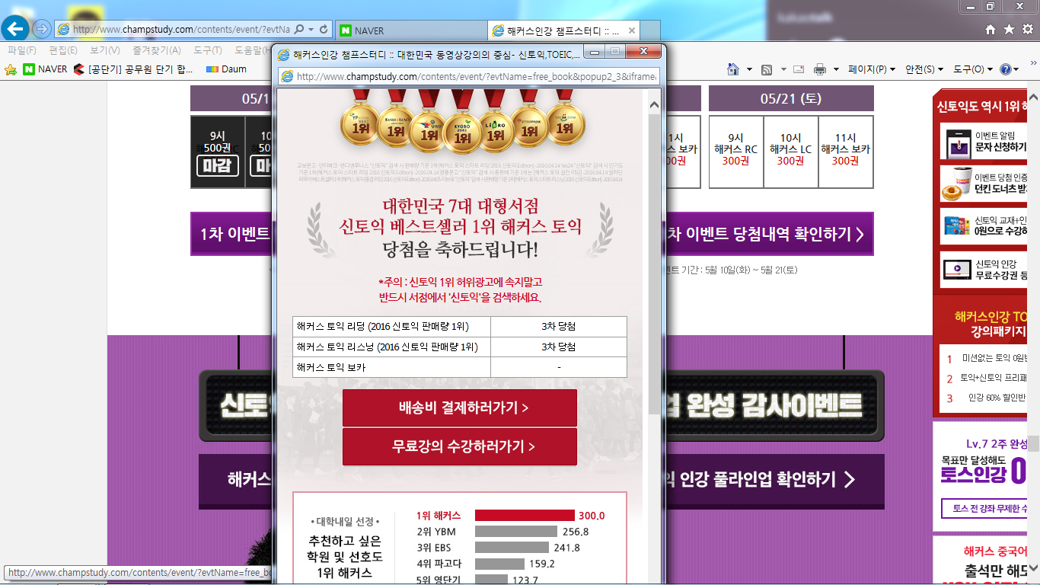Screen dimensions: 1040x585
Task: Go back using the browser Back arrow
Action: tap(17, 29)
